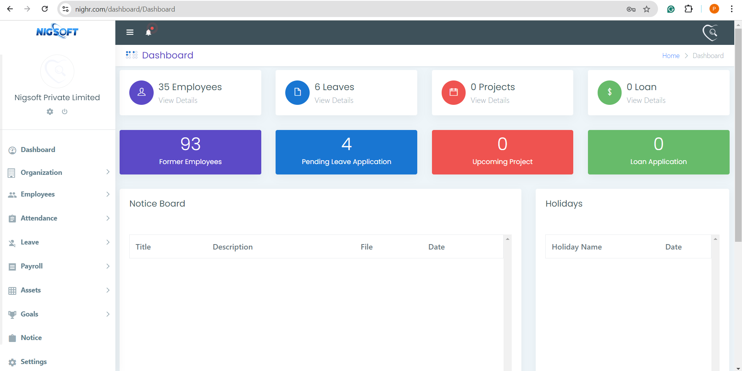Screen dimensions: 742x371
Task: Click the Settings gear icon in the sidebar menu
Action: [12, 362]
